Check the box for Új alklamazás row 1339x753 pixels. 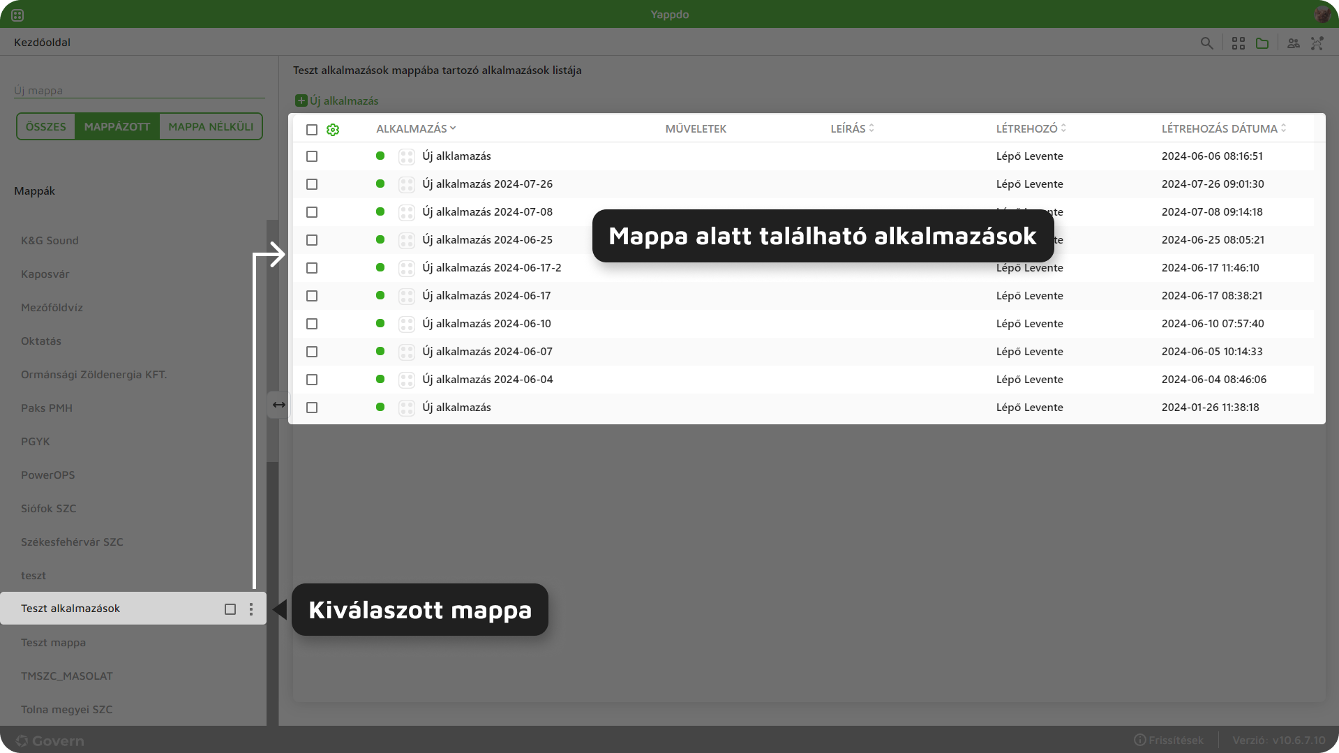pyautogui.click(x=312, y=156)
